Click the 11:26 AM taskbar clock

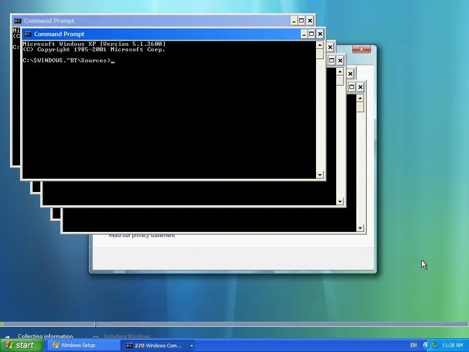452,346
